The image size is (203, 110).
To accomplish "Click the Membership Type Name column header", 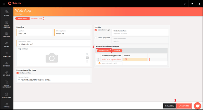I will pos(111,56).
